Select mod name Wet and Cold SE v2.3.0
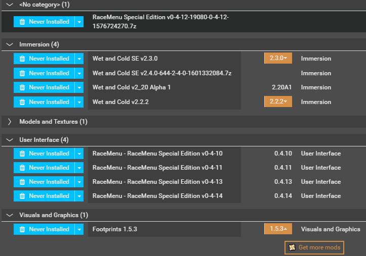 point(125,59)
